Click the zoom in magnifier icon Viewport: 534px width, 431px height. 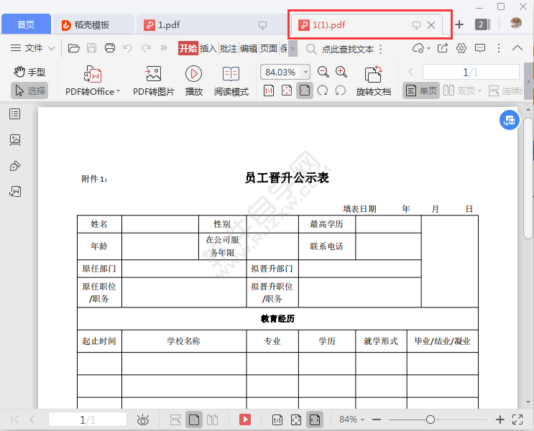(x=341, y=72)
